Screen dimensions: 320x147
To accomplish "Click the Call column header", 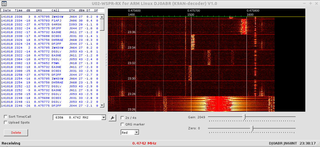I will [55, 11].
